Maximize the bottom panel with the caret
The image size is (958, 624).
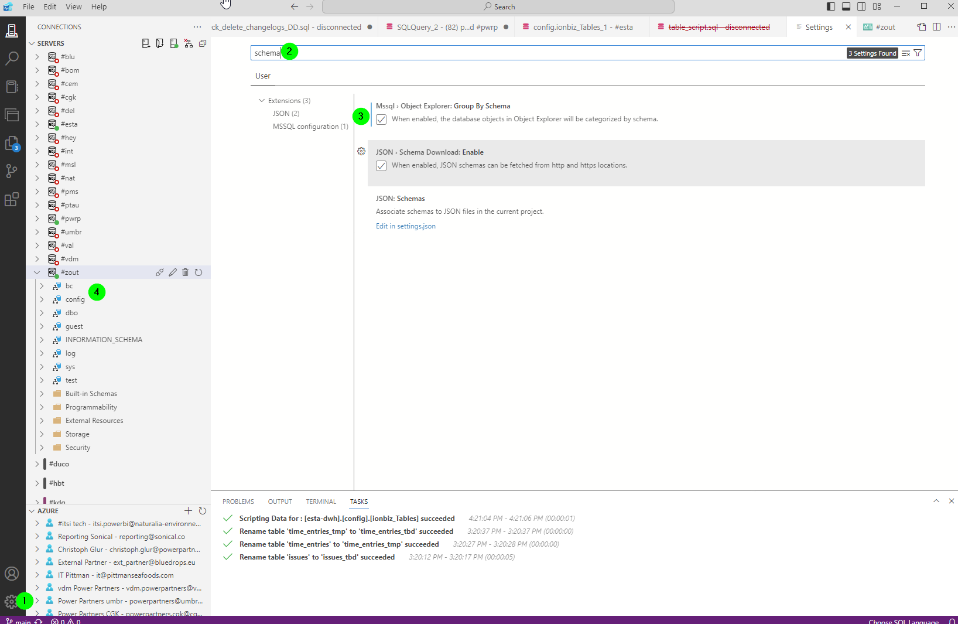936,501
